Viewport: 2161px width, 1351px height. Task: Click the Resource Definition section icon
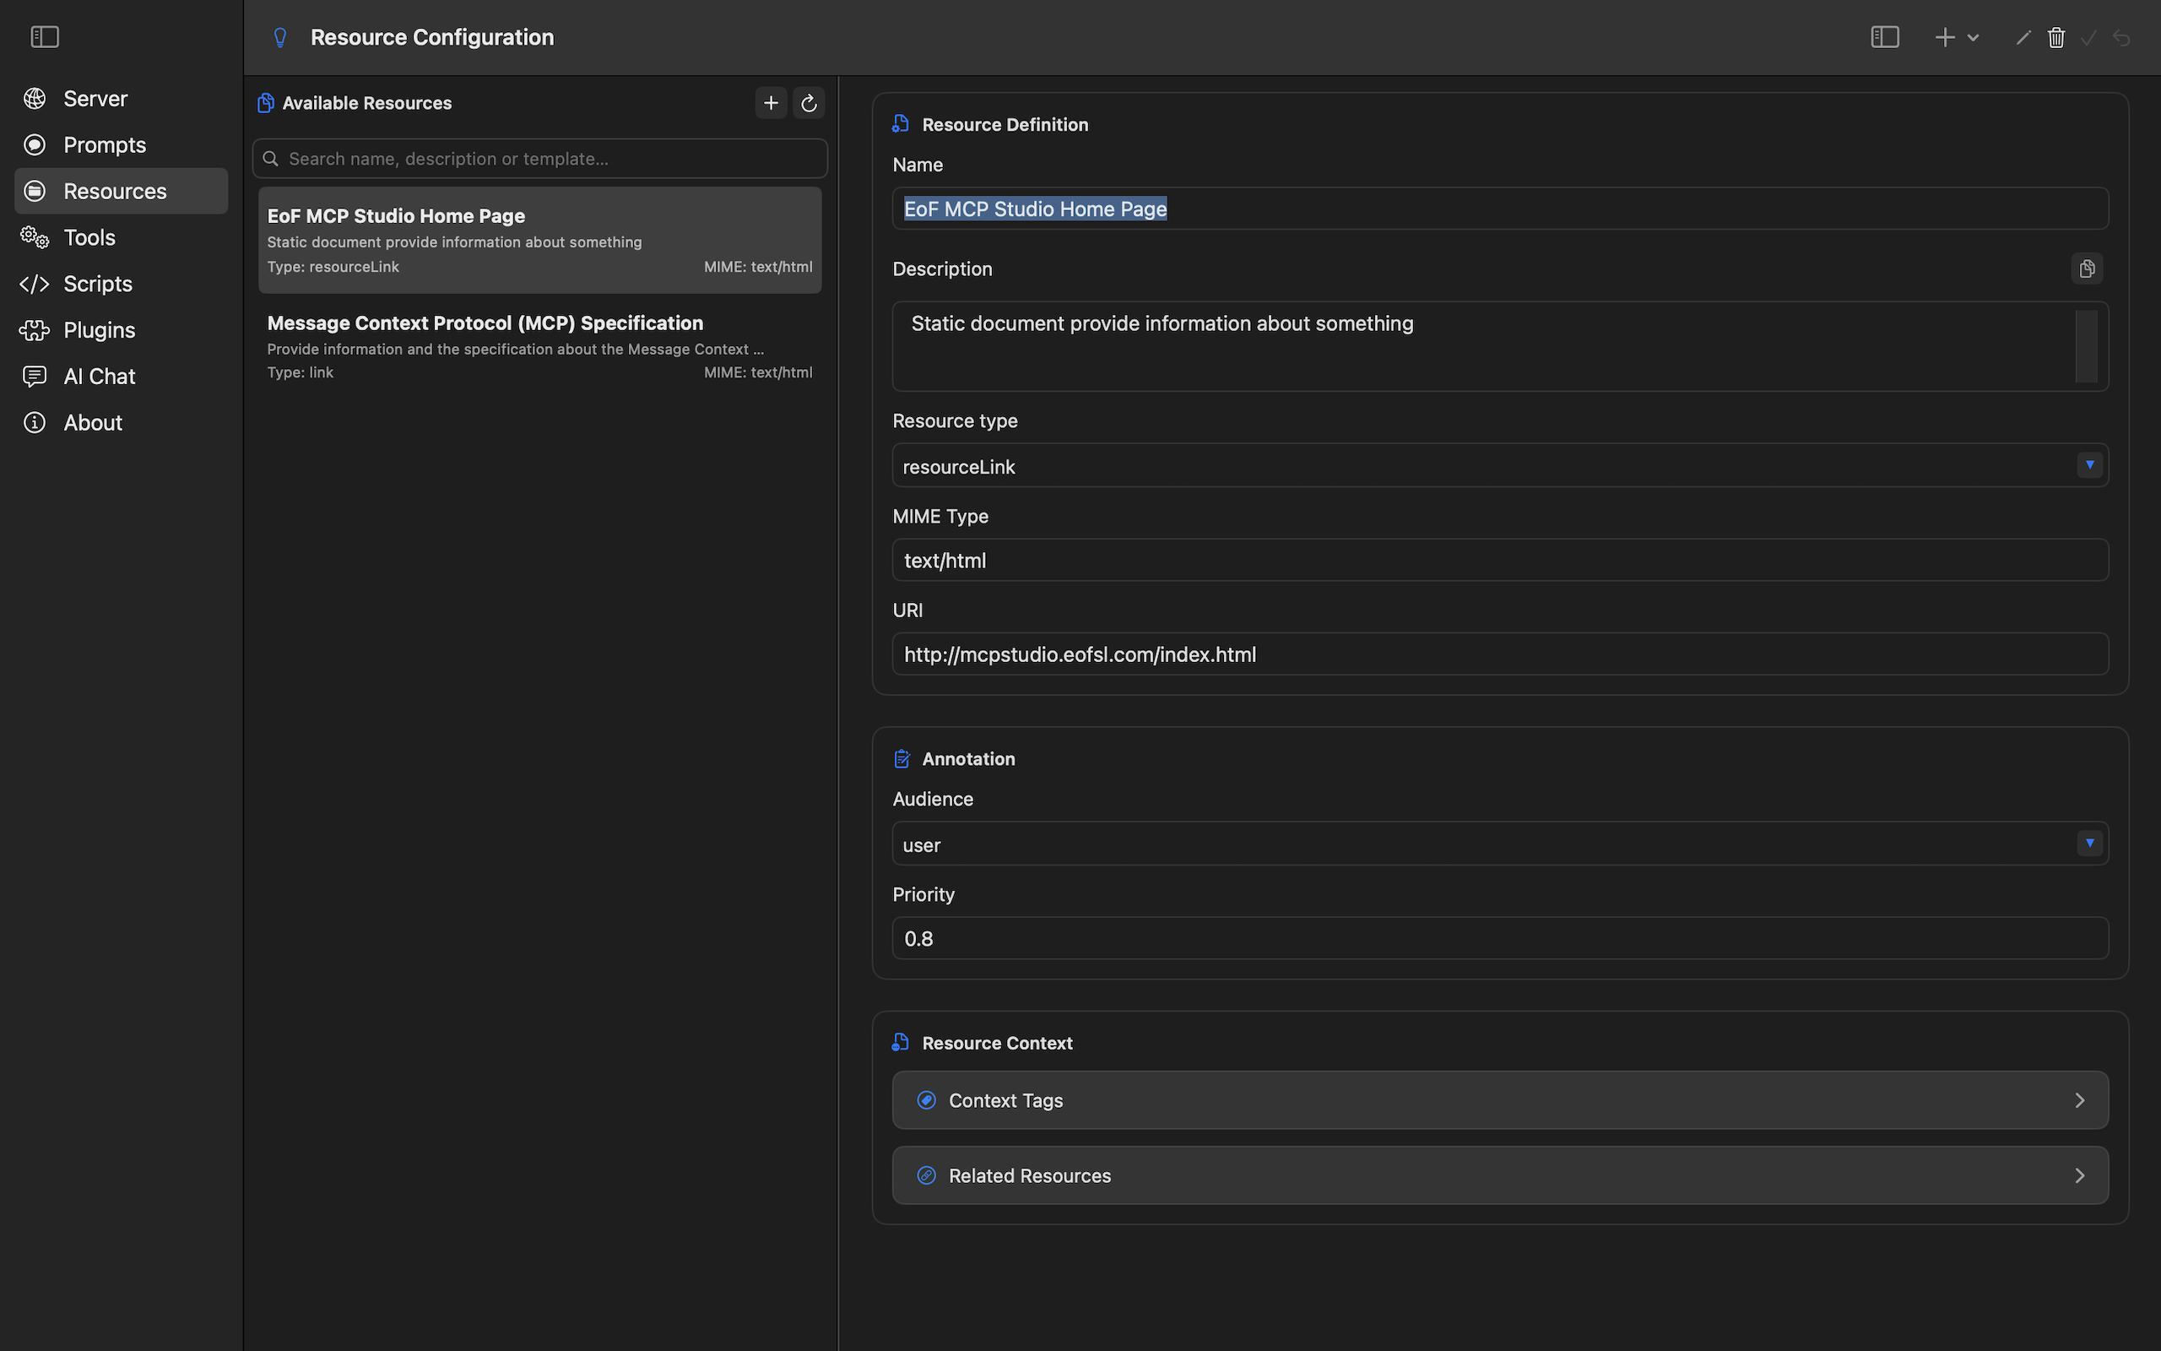[x=901, y=125]
